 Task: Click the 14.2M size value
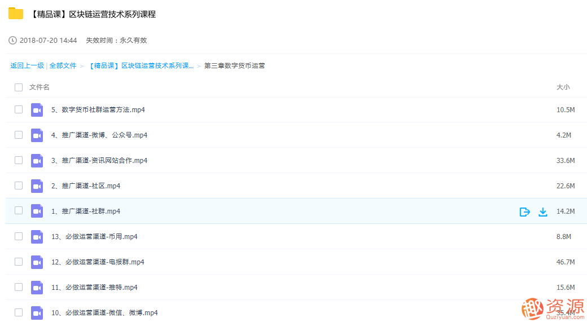pos(566,211)
